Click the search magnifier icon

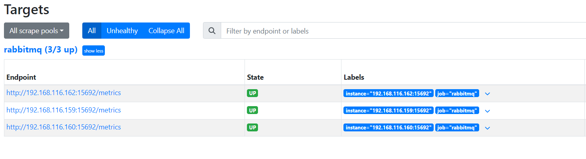pos(212,31)
